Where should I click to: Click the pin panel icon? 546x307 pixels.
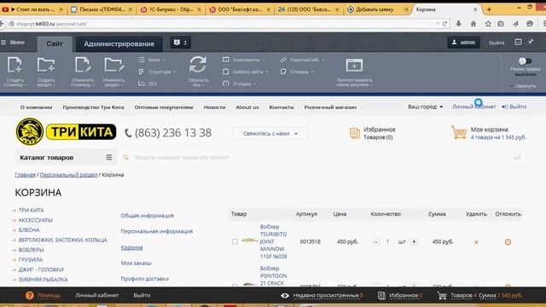pyautogui.click(x=531, y=42)
